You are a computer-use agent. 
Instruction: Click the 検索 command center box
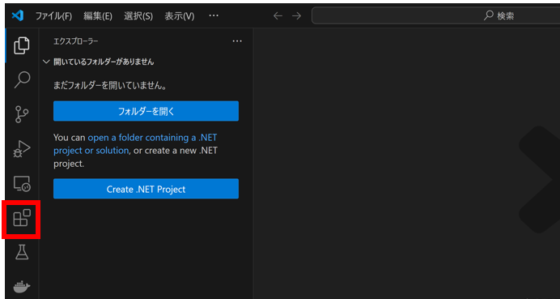tap(435, 15)
